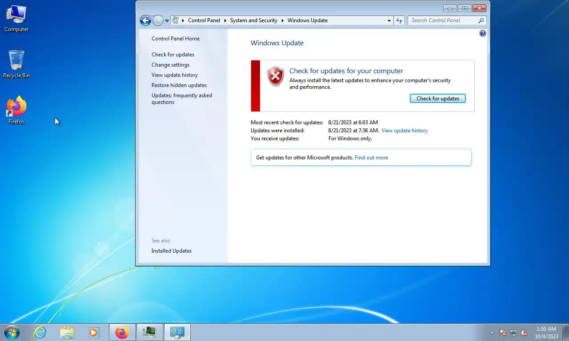Click the Forward navigation arrow button
This screenshot has height=341, width=569.
point(158,20)
